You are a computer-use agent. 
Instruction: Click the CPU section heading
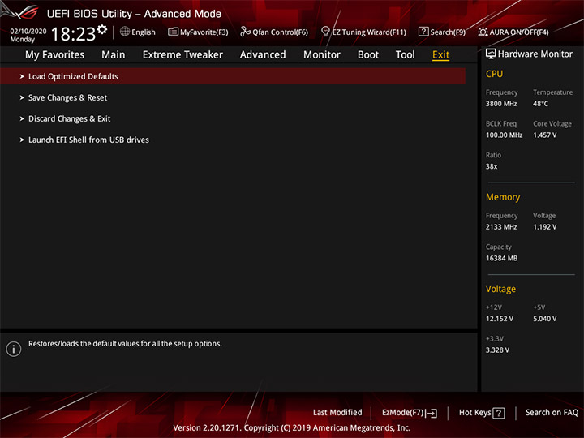pyautogui.click(x=494, y=74)
